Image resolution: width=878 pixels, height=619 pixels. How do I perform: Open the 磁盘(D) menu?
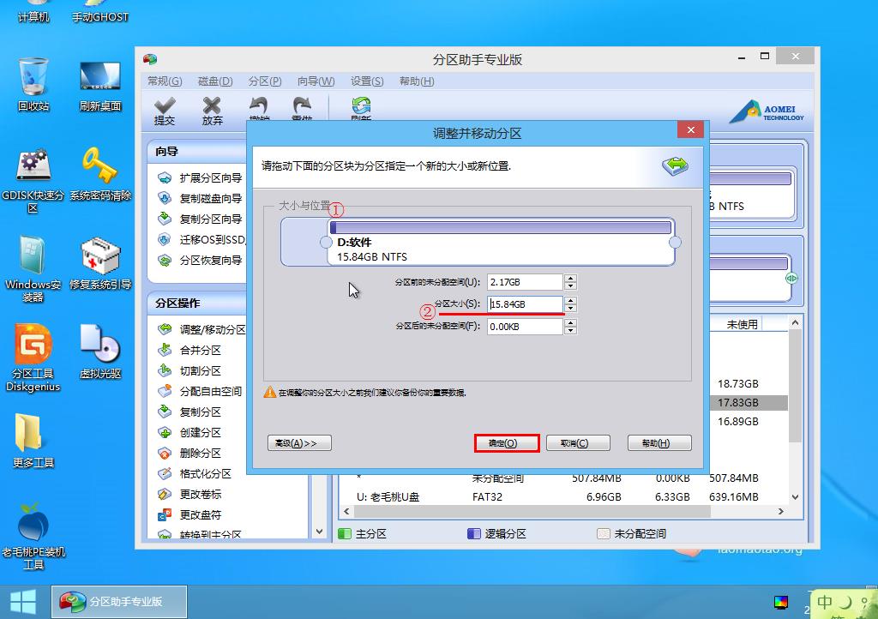[215, 81]
